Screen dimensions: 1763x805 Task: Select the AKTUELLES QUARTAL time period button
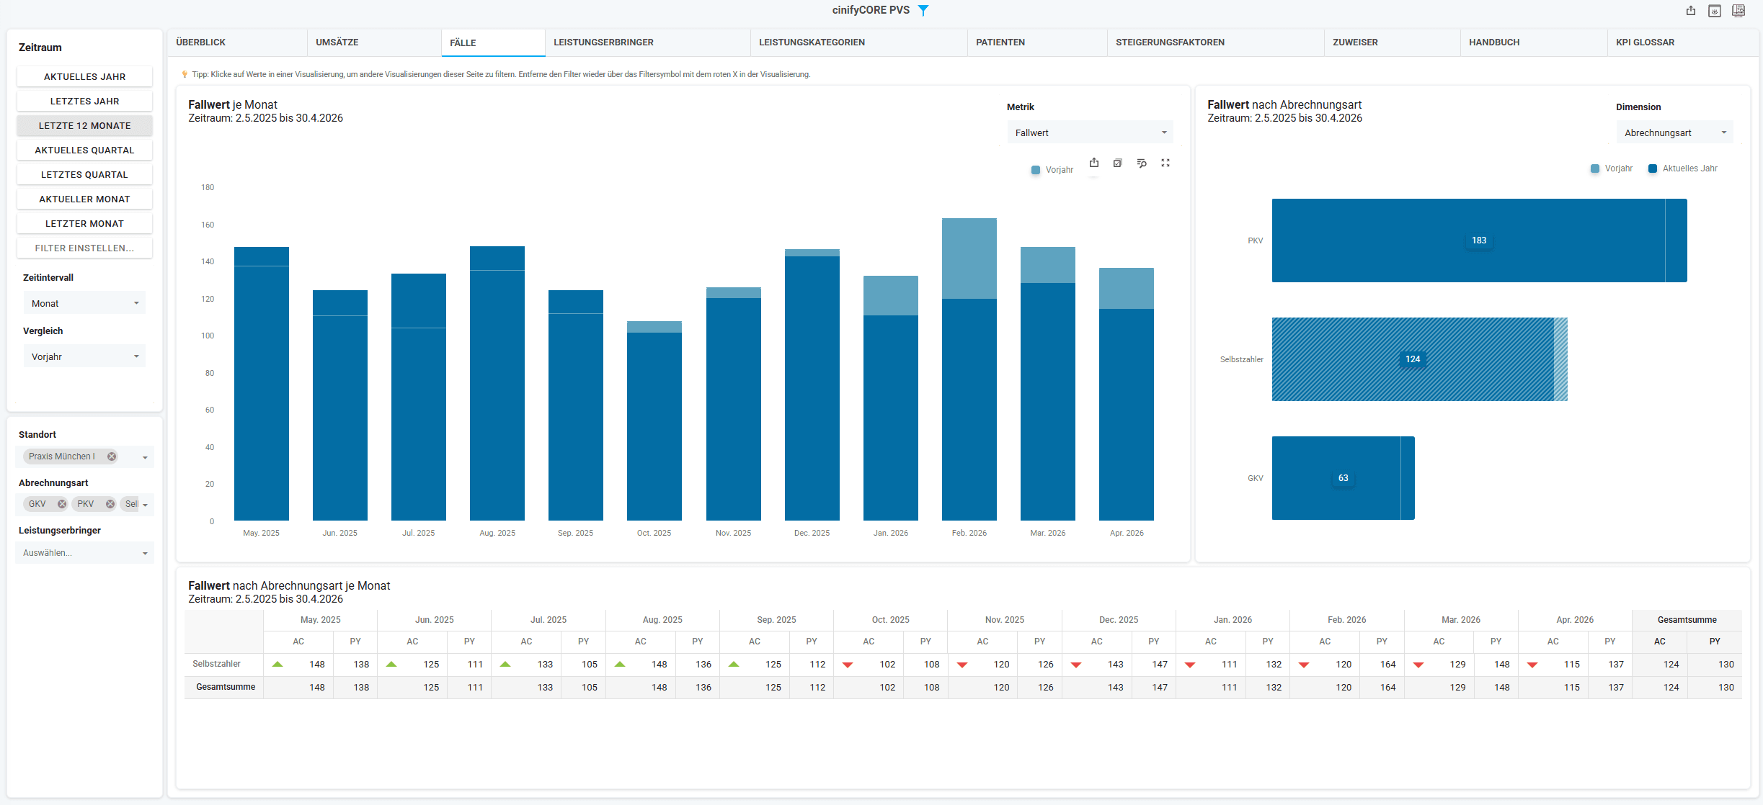(x=84, y=150)
